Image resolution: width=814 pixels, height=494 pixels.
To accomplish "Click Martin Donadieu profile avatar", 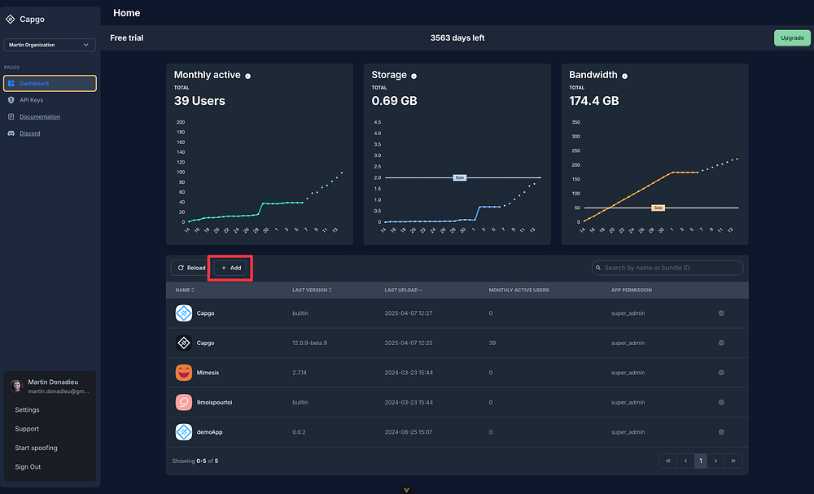I will [x=16, y=386].
